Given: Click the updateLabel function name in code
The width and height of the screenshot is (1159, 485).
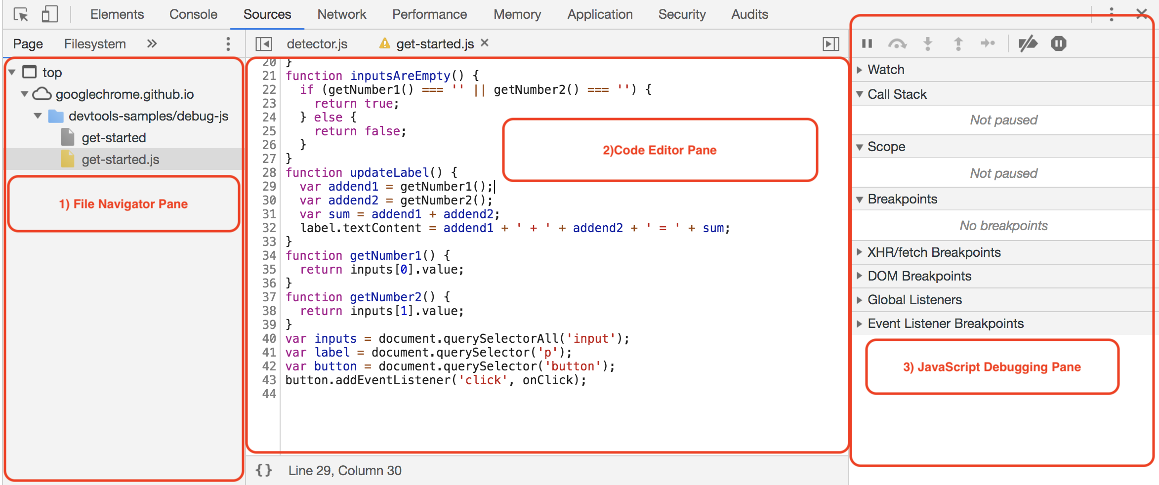Looking at the screenshot, I should [389, 172].
